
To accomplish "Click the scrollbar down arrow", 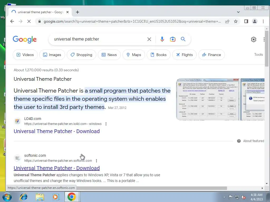I will [x=267, y=183].
